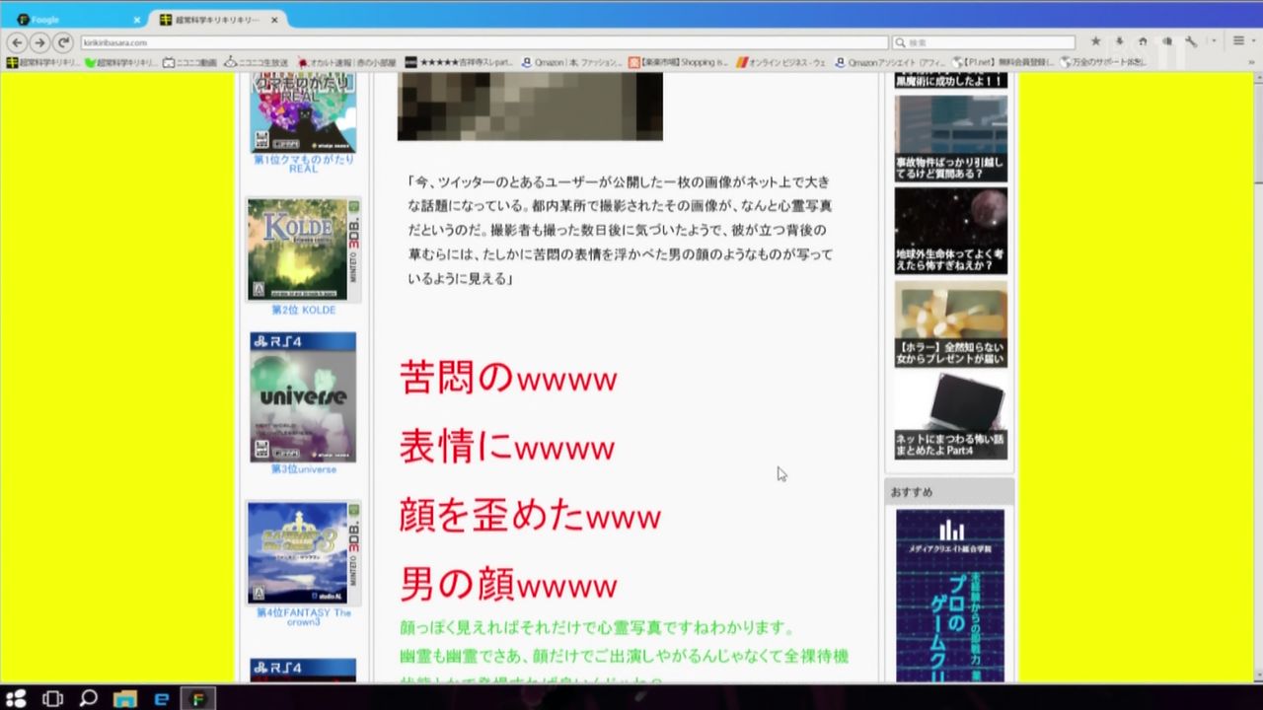Viewport: 1263px width, 710px height.
Task: Open the 万全のサポート bookmark
Action: [x=1103, y=62]
